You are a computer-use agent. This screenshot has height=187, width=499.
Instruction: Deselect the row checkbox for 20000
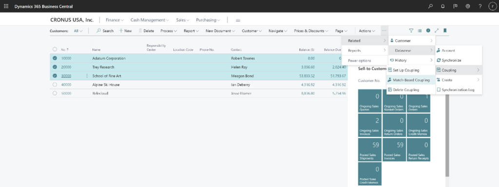[x=55, y=67]
